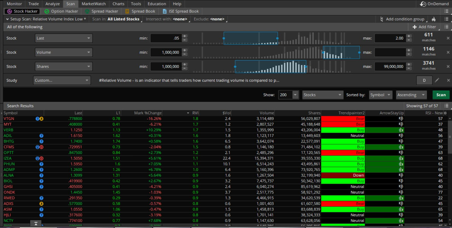Go to the Charts tab
Viewport: 452px width, 228px height.
[118, 4]
